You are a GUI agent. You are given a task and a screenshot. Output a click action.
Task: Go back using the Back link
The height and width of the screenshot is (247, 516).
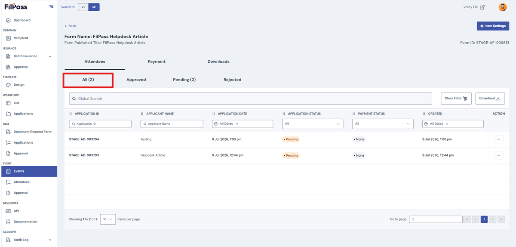point(70,26)
